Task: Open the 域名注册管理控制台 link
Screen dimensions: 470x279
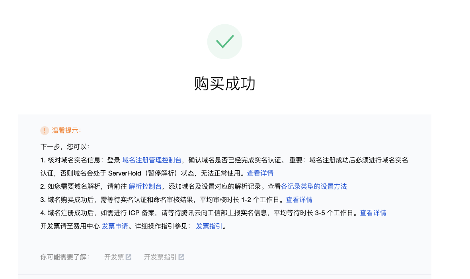Action: click(152, 160)
